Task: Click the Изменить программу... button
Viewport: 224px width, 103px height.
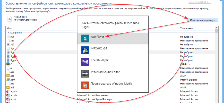Action: pyautogui.click(x=203, y=20)
